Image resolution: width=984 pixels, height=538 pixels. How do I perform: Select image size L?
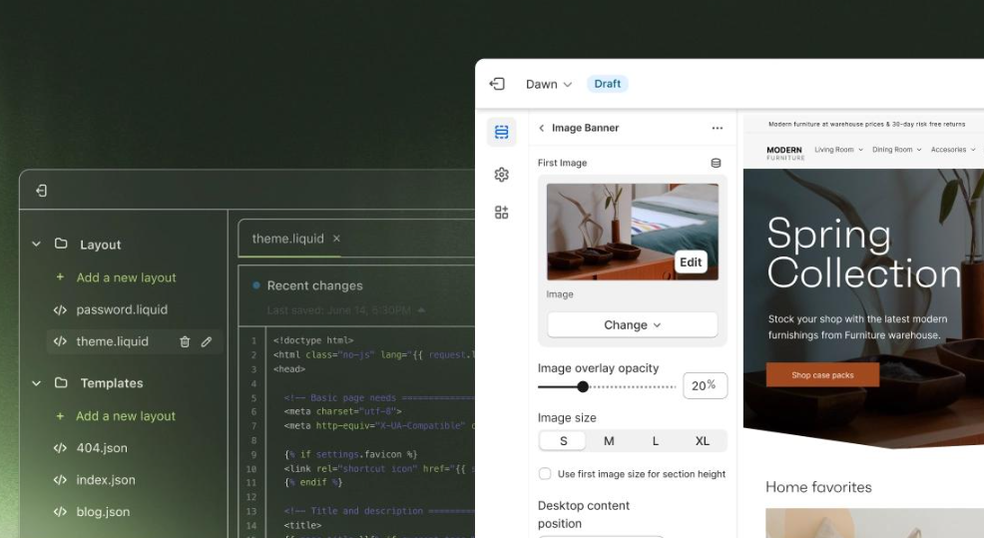(655, 441)
